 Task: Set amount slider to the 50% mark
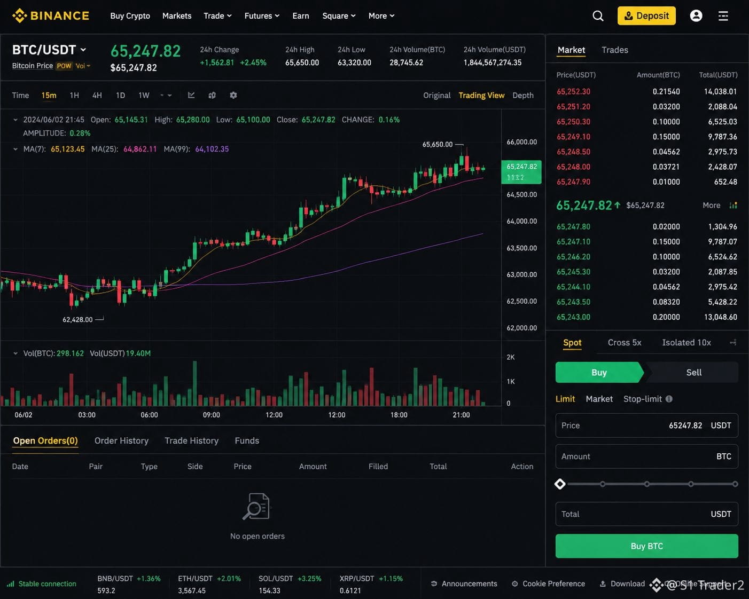pyautogui.click(x=646, y=484)
